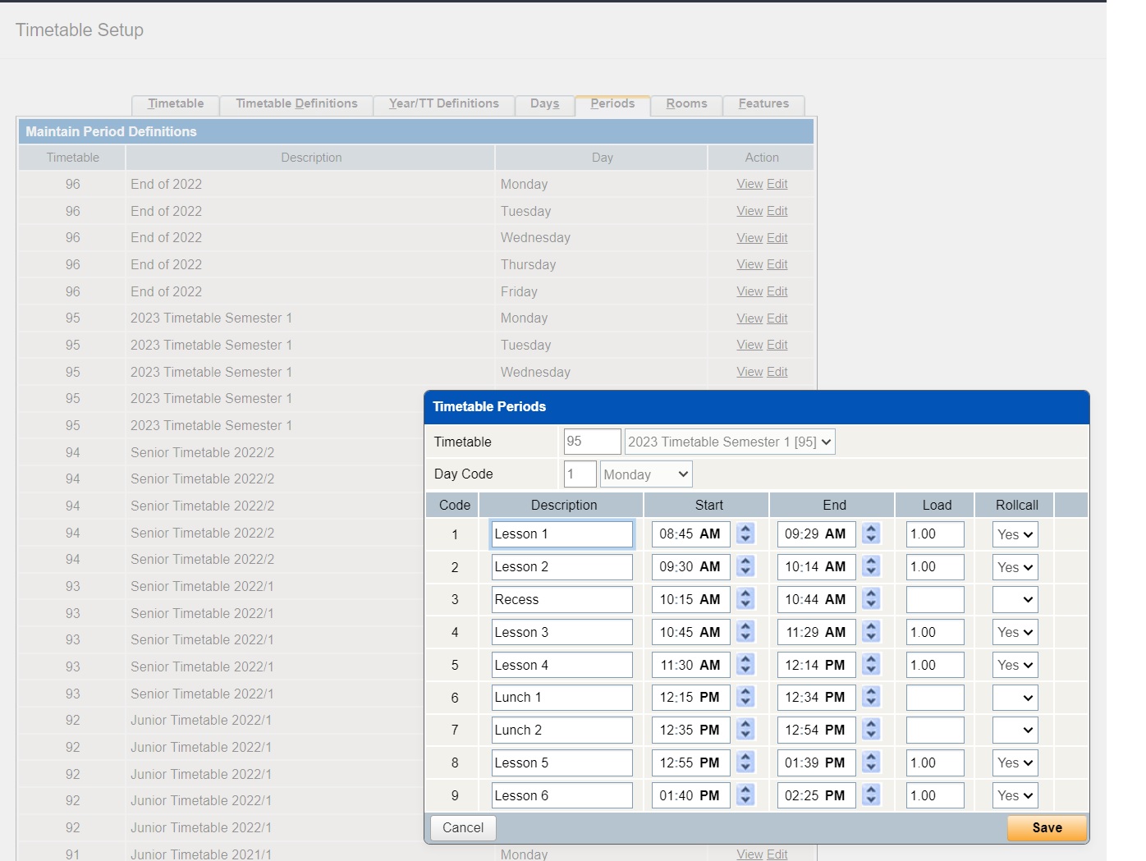Open the 2023 Timetable Semester 1 dropdown

(729, 442)
